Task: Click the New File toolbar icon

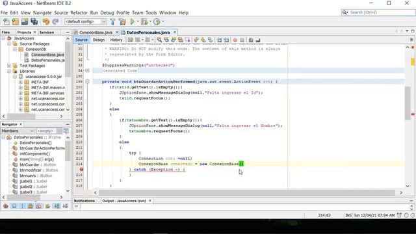Action: click(6, 21)
